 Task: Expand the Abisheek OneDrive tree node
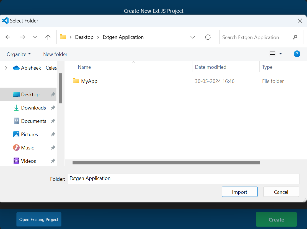6,68
